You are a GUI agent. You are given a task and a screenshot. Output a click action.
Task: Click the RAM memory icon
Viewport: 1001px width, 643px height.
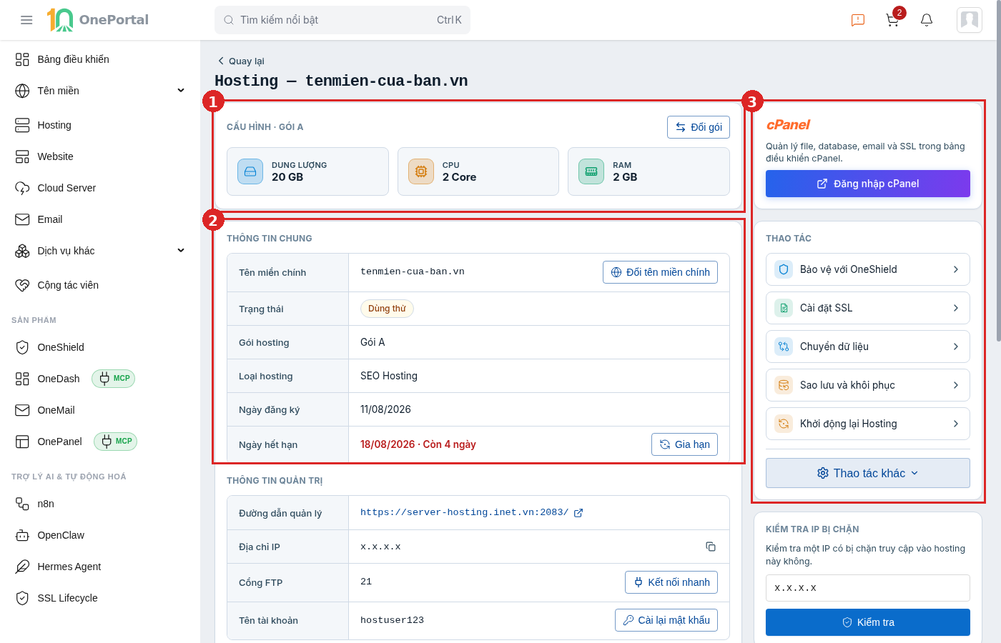pos(591,171)
